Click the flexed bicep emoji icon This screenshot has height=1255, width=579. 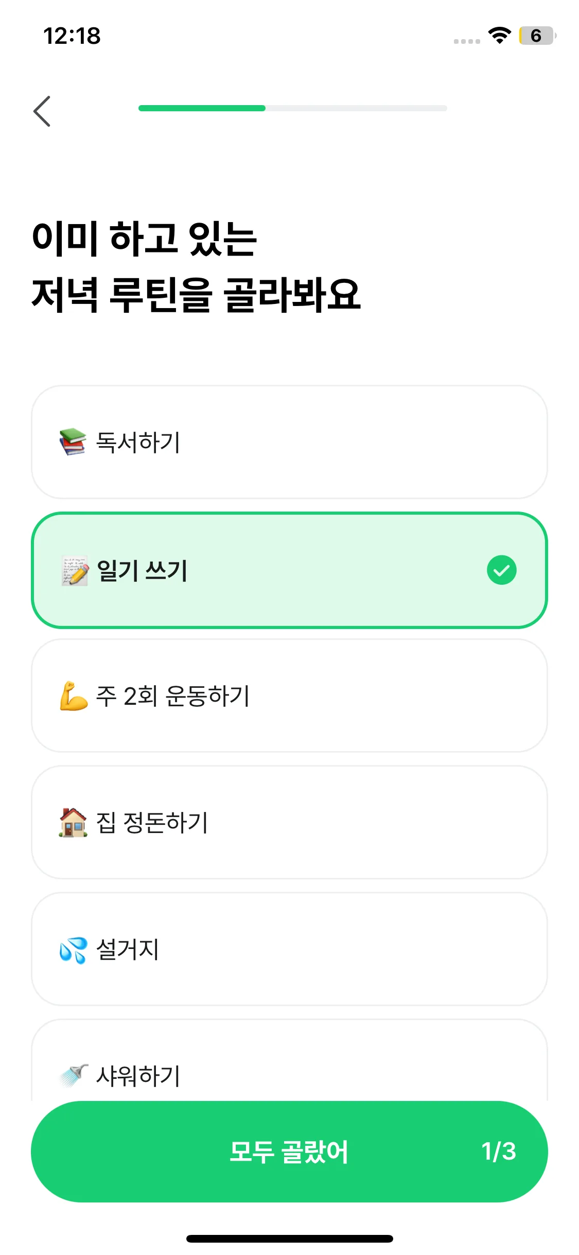pyautogui.click(x=74, y=696)
